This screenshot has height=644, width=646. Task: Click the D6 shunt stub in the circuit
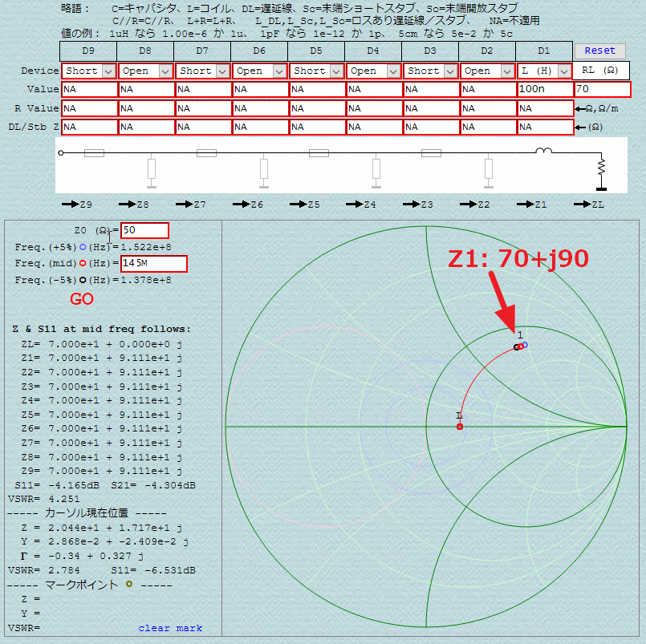[264, 169]
